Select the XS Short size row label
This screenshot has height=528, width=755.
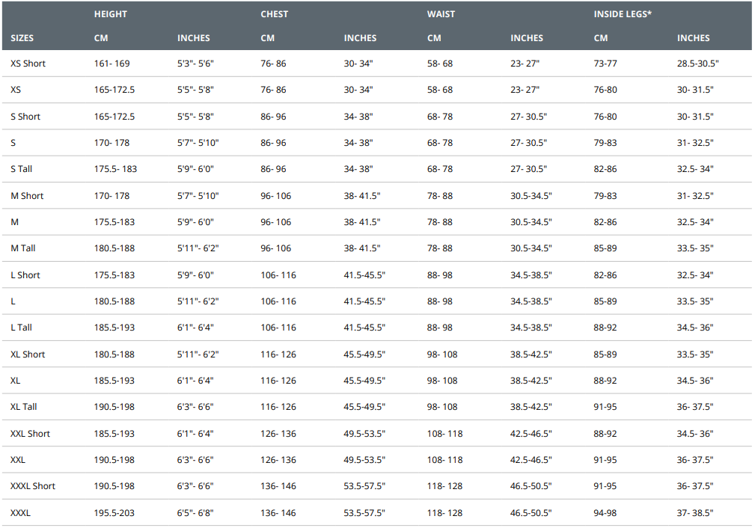click(28, 64)
